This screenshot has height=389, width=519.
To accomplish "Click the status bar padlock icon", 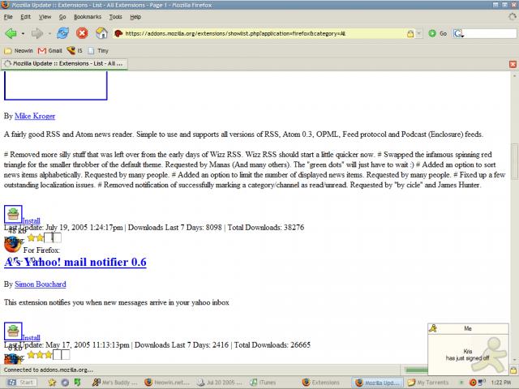I will (513, 370).
